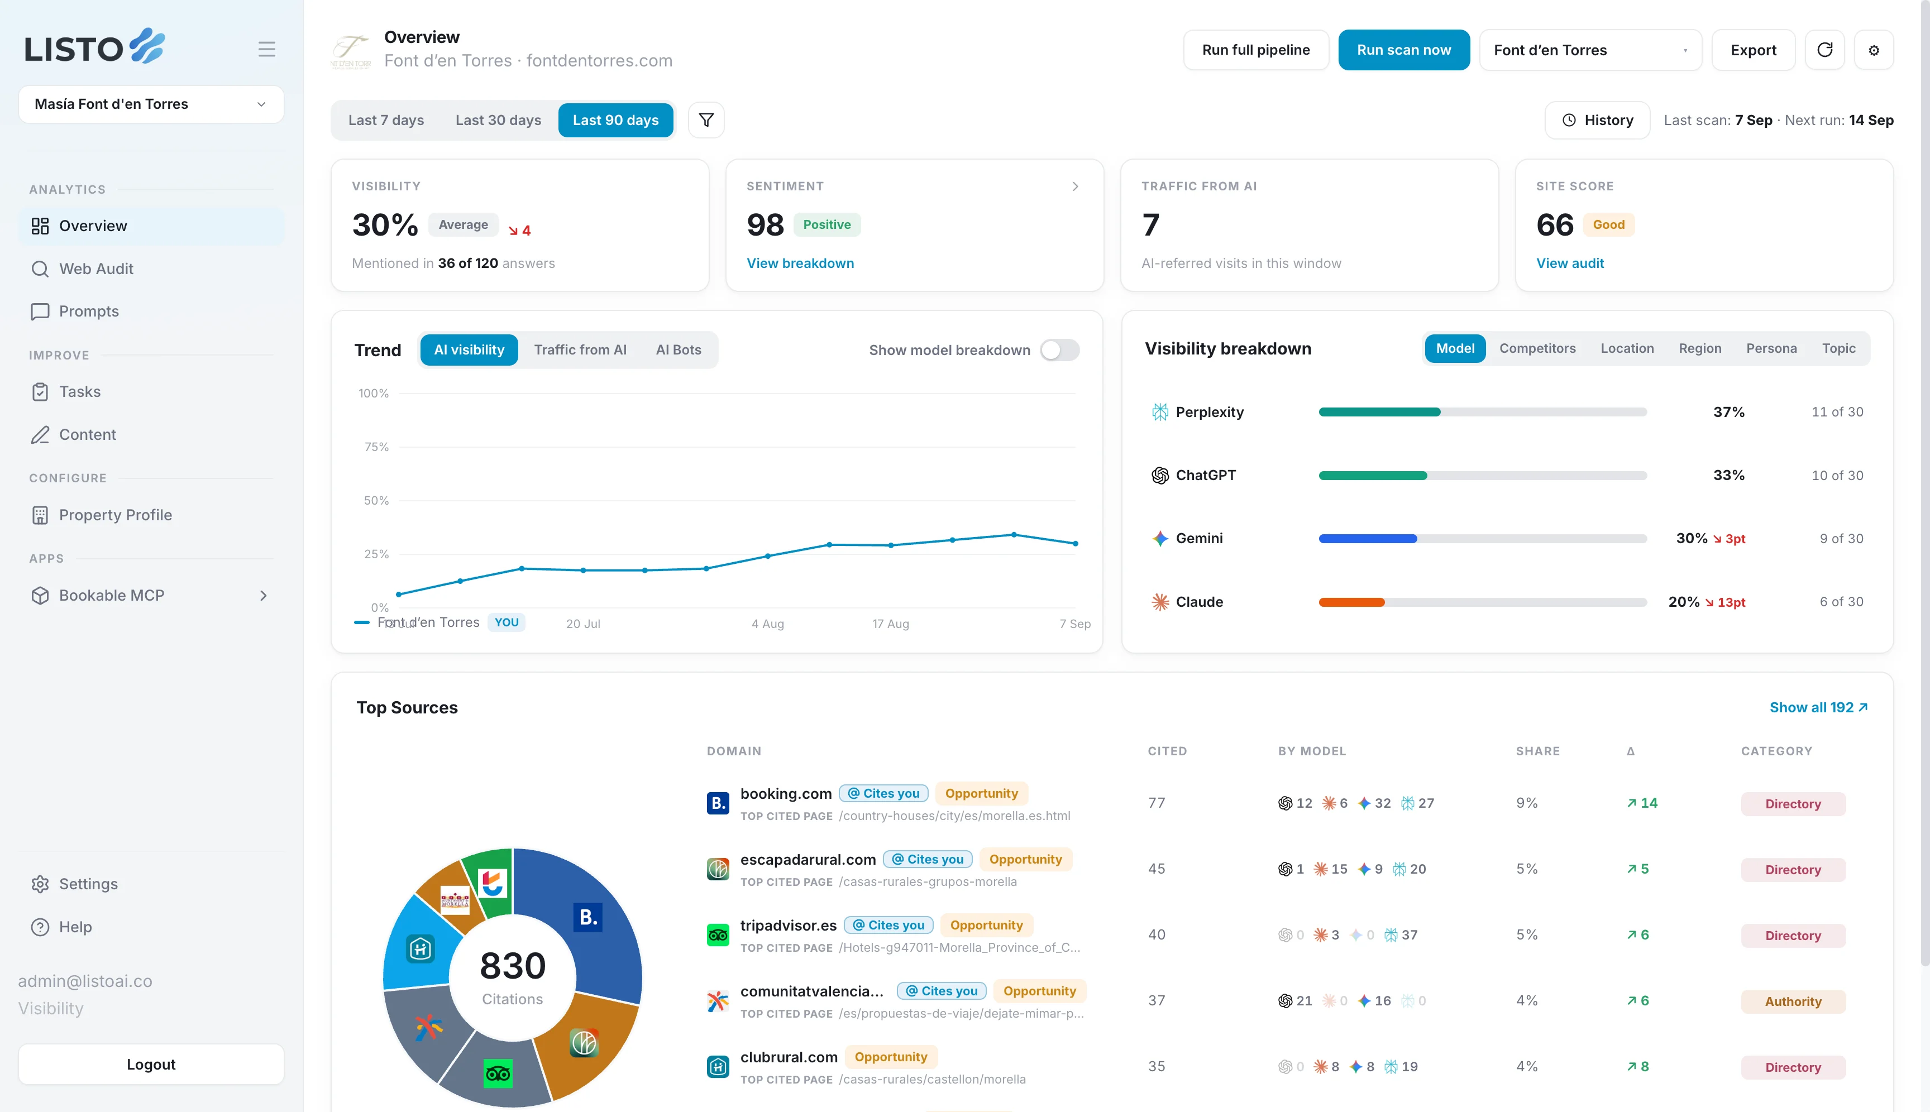Open settings gear in top toolbar
The width and height of the screenshot is (1930, 1112).
click(1874, 50)
